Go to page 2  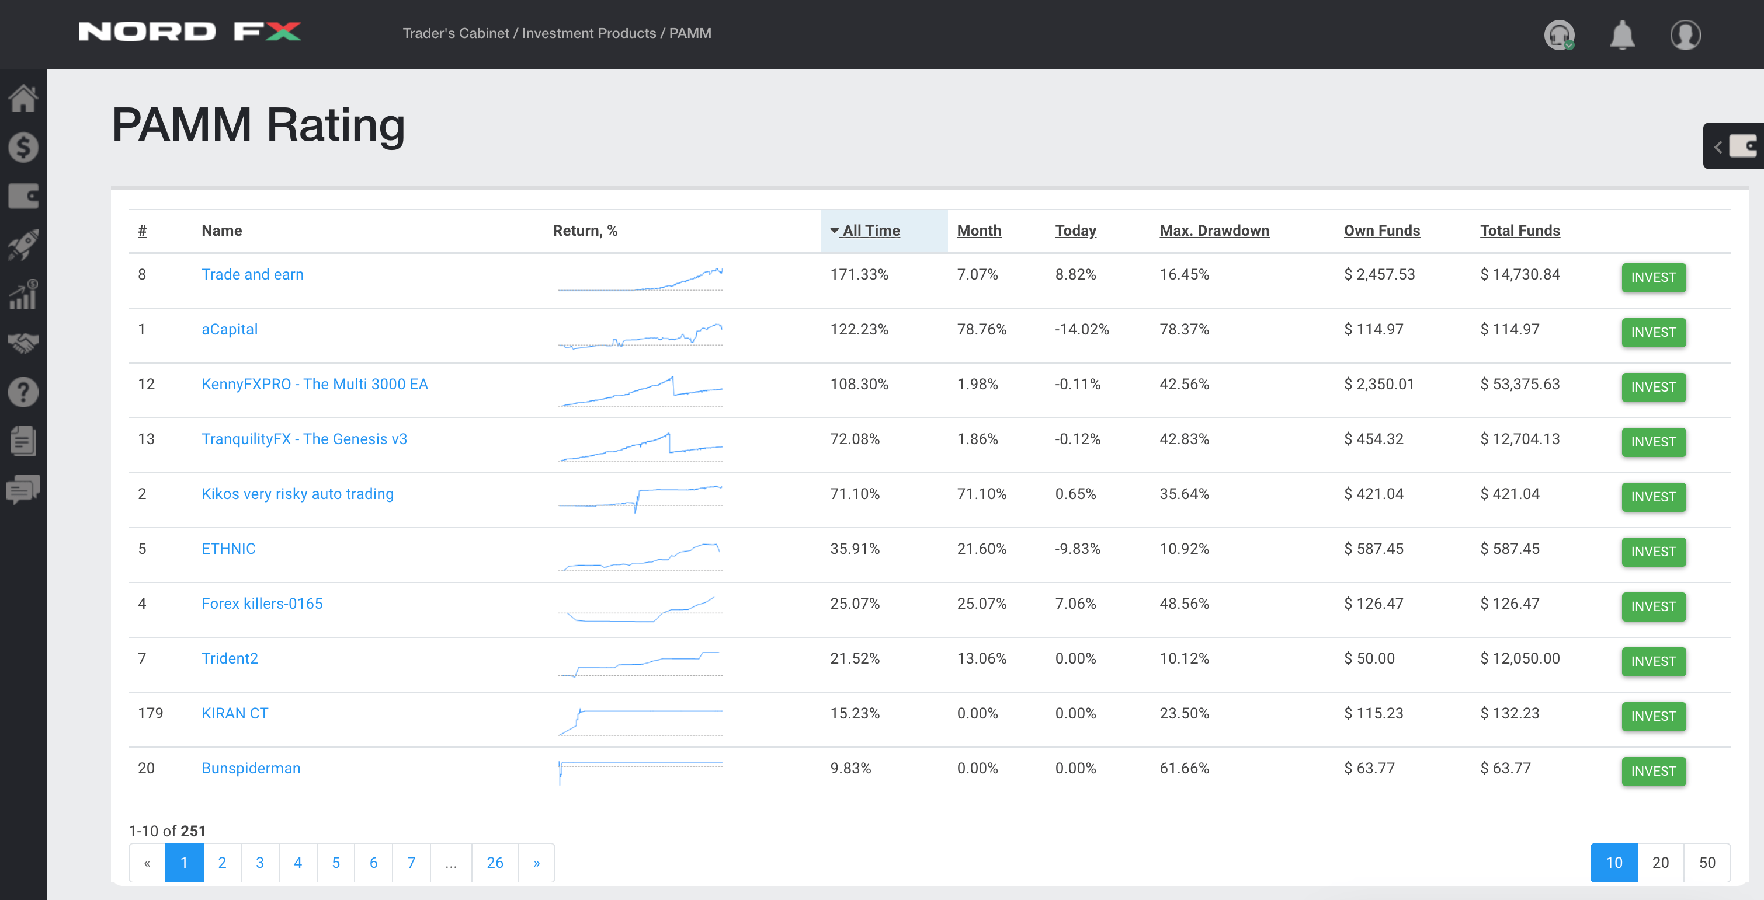click(x=222, y=863)
